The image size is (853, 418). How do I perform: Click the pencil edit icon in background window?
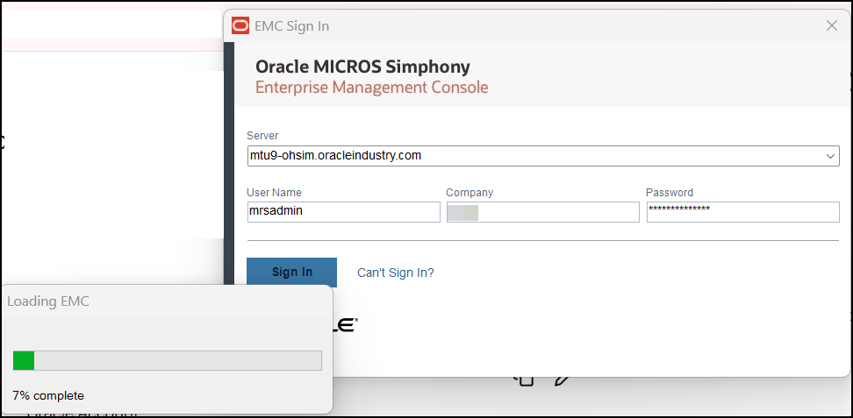click(x=562, y=380)
